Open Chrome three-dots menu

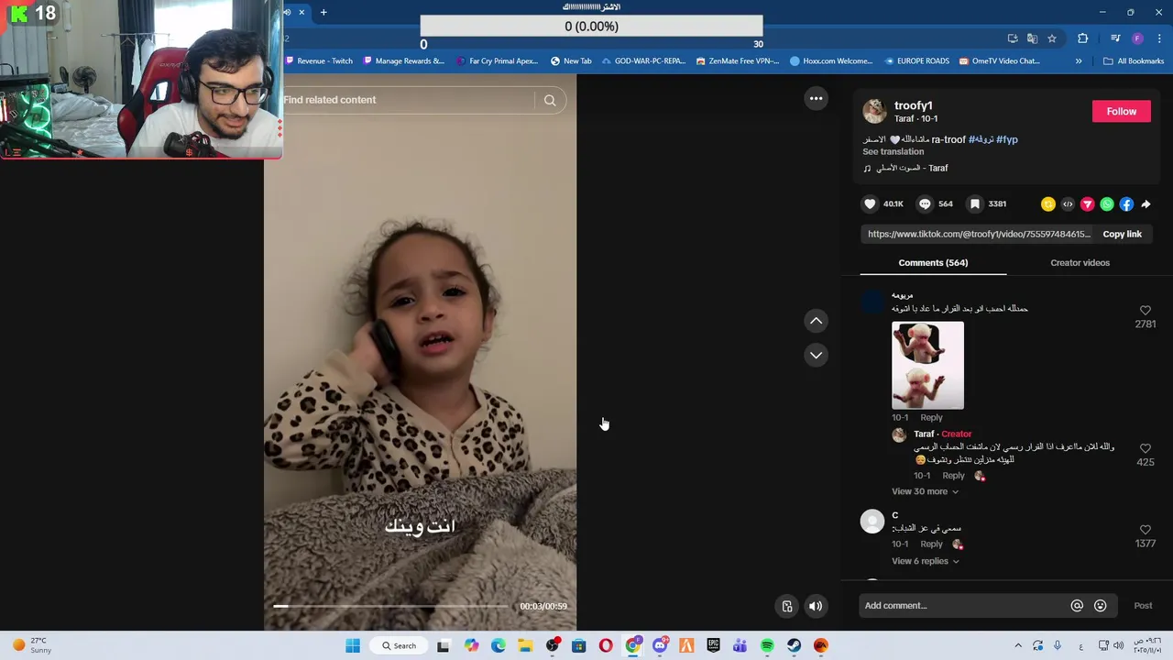pyautogui.click(x=1159, y=38)
